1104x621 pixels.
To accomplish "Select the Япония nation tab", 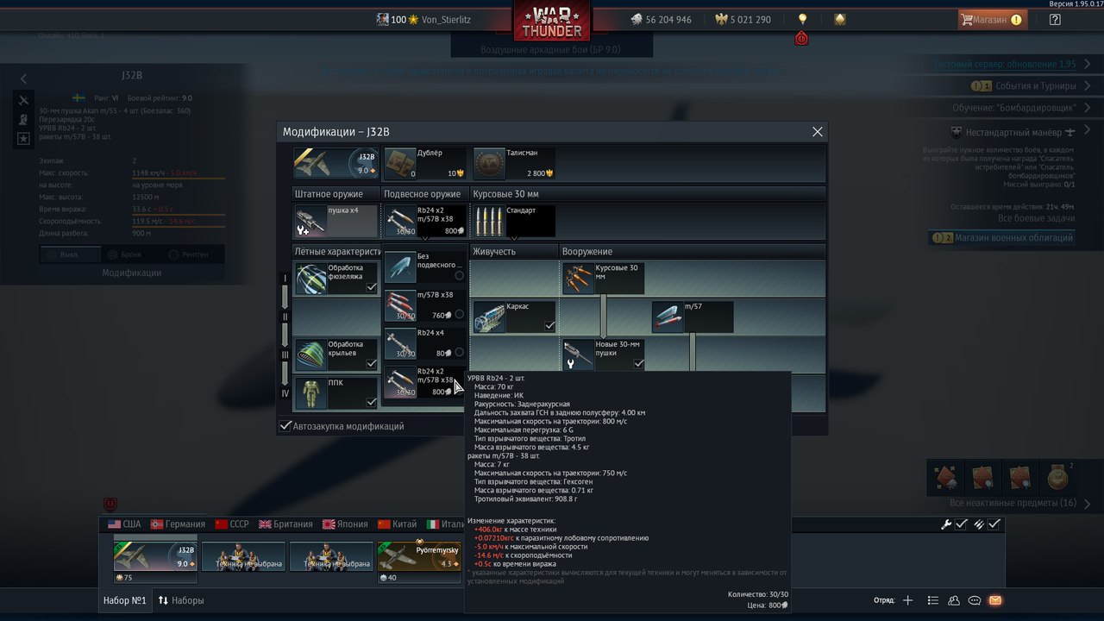I will pos(345,524).
